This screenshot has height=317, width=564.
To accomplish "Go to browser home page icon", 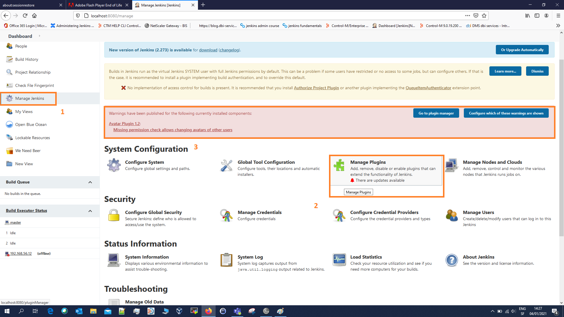I will (34, 16).
